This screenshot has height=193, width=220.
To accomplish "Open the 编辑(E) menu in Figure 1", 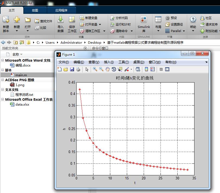I will coord(79,62).
